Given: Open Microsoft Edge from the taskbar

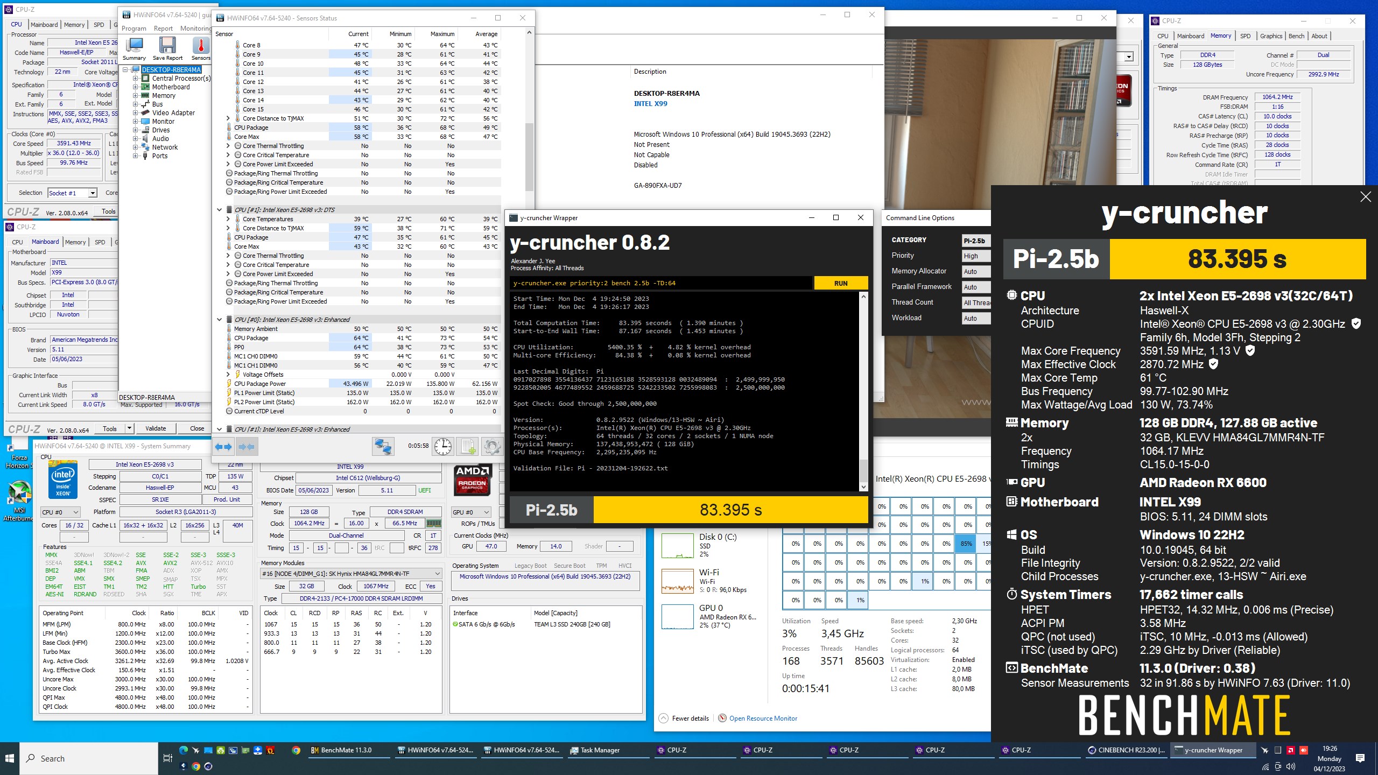Looking at the screenshot, I should 184,750.
